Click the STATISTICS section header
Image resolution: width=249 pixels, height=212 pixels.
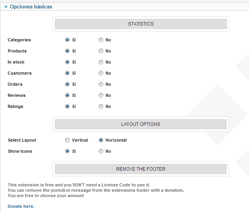click(141, 24)
